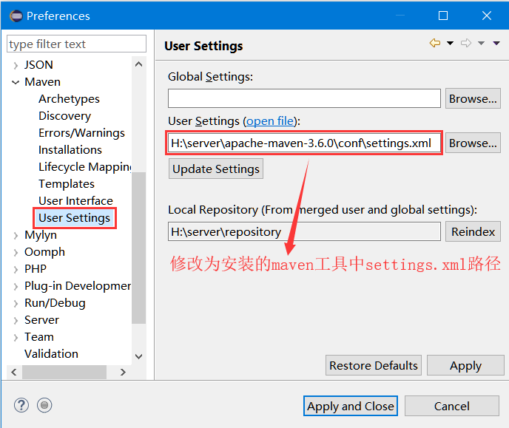Click Restore Defaults button
The height and width of the screenshot is (428, 509).
(x=374, y=365)
